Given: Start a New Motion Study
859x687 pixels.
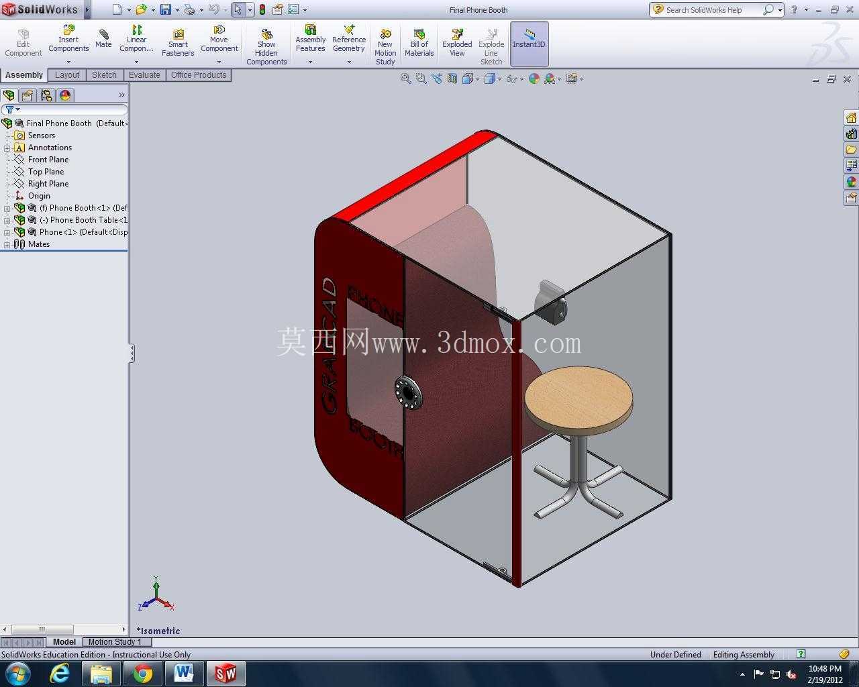Looking at the screenshot, I should 385,47.
